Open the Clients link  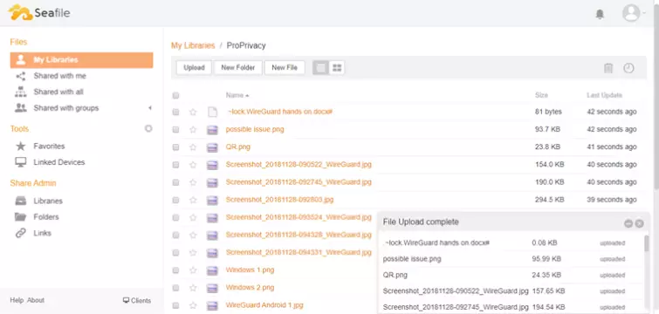tap(136, 301)
